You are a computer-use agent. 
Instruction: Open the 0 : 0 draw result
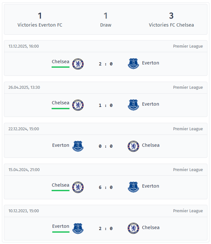106,146
